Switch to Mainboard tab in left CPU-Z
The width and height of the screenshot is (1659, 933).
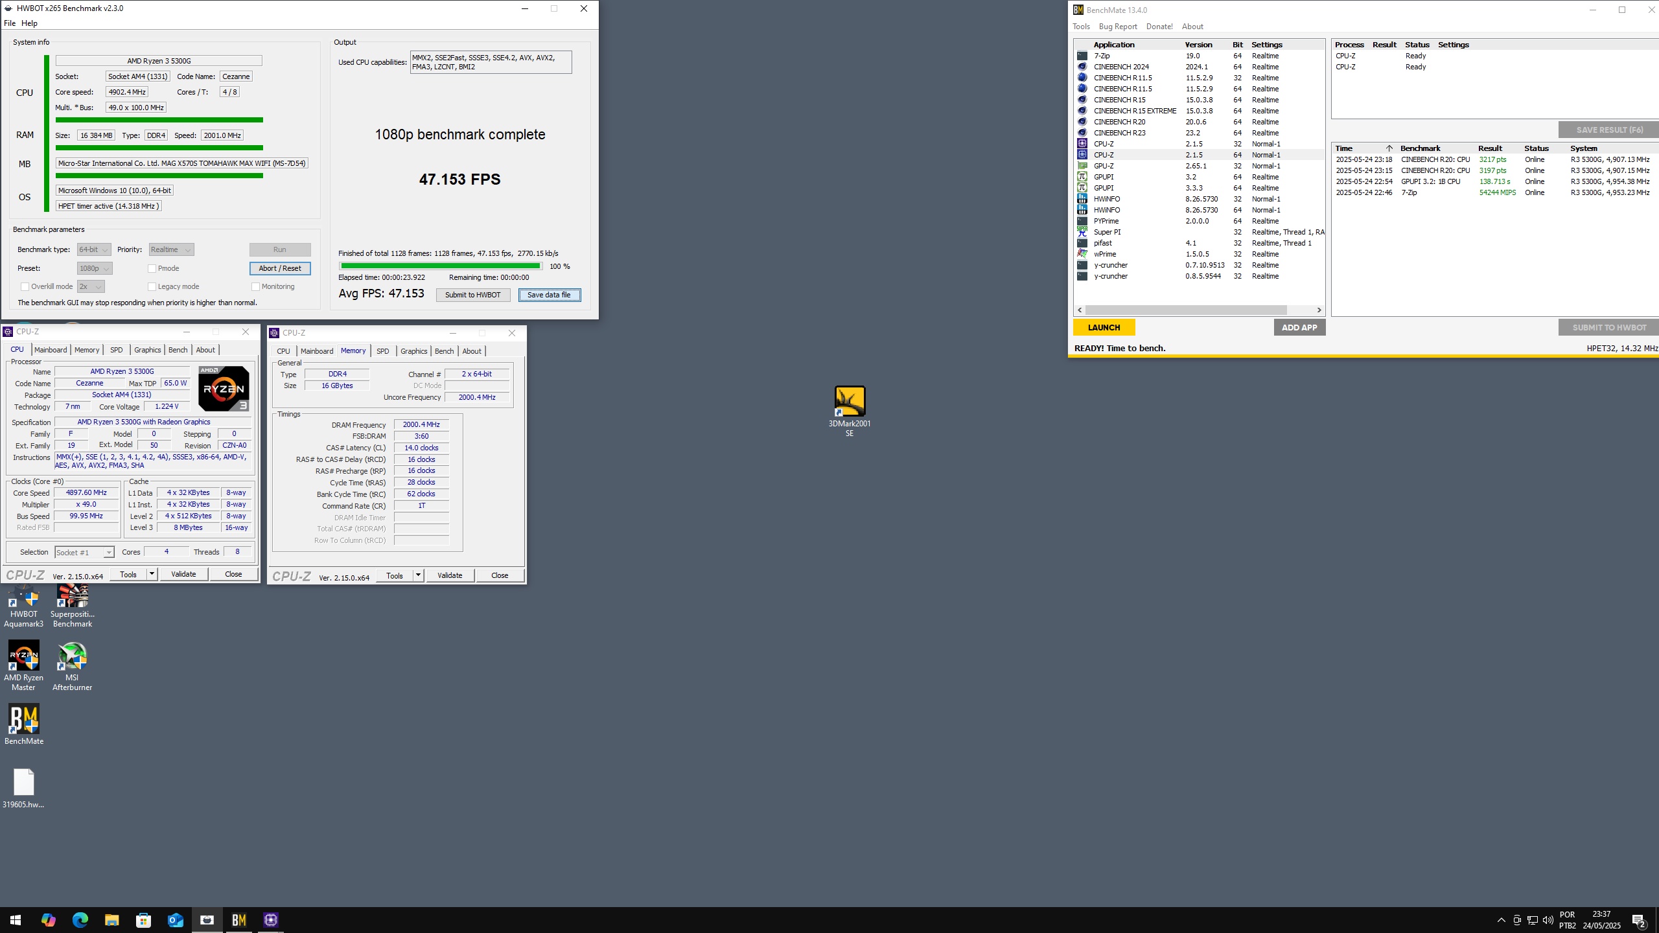pos(51,350)
